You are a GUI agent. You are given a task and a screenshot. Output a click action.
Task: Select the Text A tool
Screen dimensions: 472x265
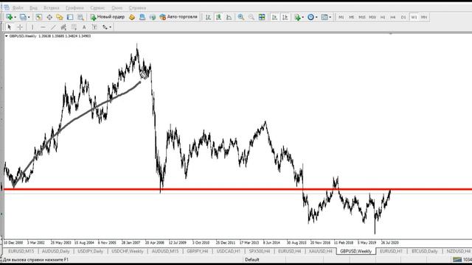pyautogui.click(x=84, y=27)
